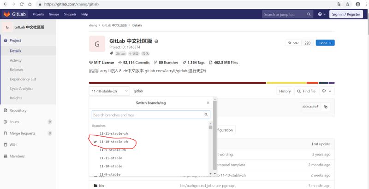
Task: Open browser profile account icon
Action: click(x=358, y=4)
